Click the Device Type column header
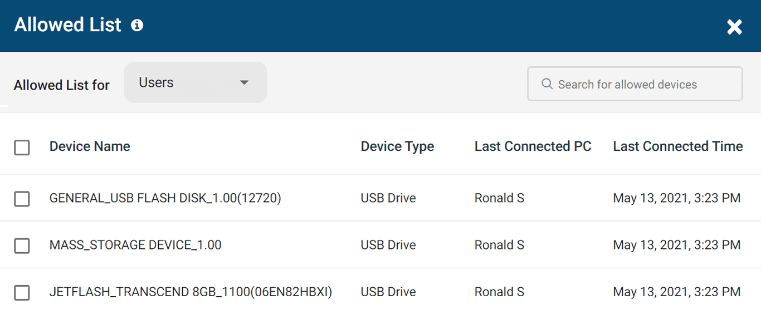Viewport: 761px width, 319px height. [x=397, y=146]
